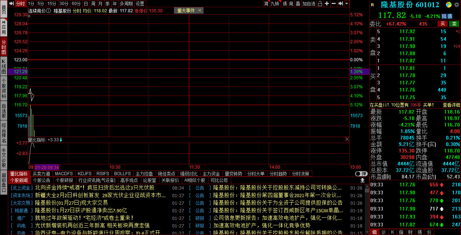Image resolution: width=461 pixels, height=235 pixels.
Task: Open the toolbar dropdown arrow next to panel icon
Action: [346, 4]
